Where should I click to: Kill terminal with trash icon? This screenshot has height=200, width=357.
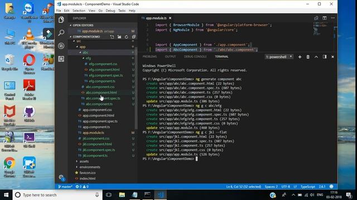[308, 57]
